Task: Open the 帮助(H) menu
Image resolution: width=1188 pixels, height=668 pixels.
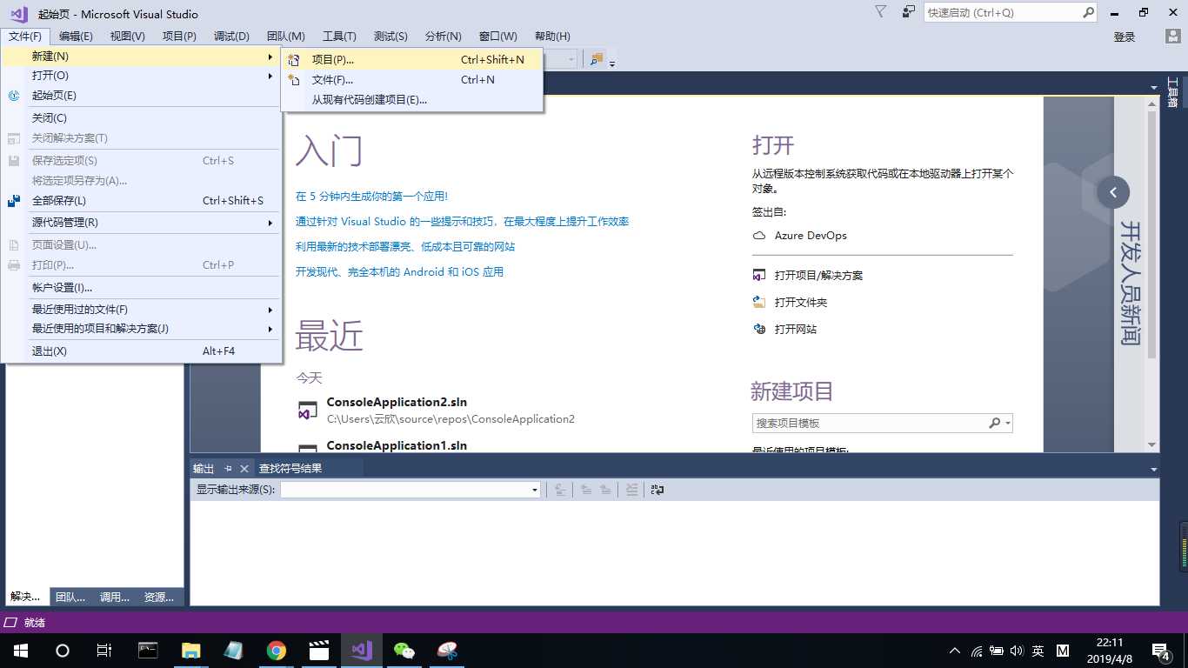Action: (552, 36)
